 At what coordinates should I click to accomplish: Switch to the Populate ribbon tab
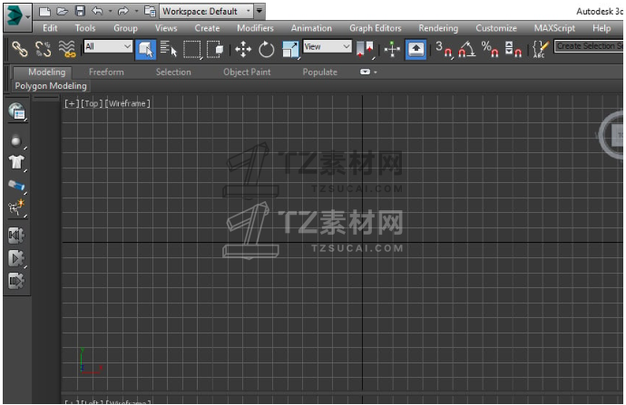coord(319,72)
